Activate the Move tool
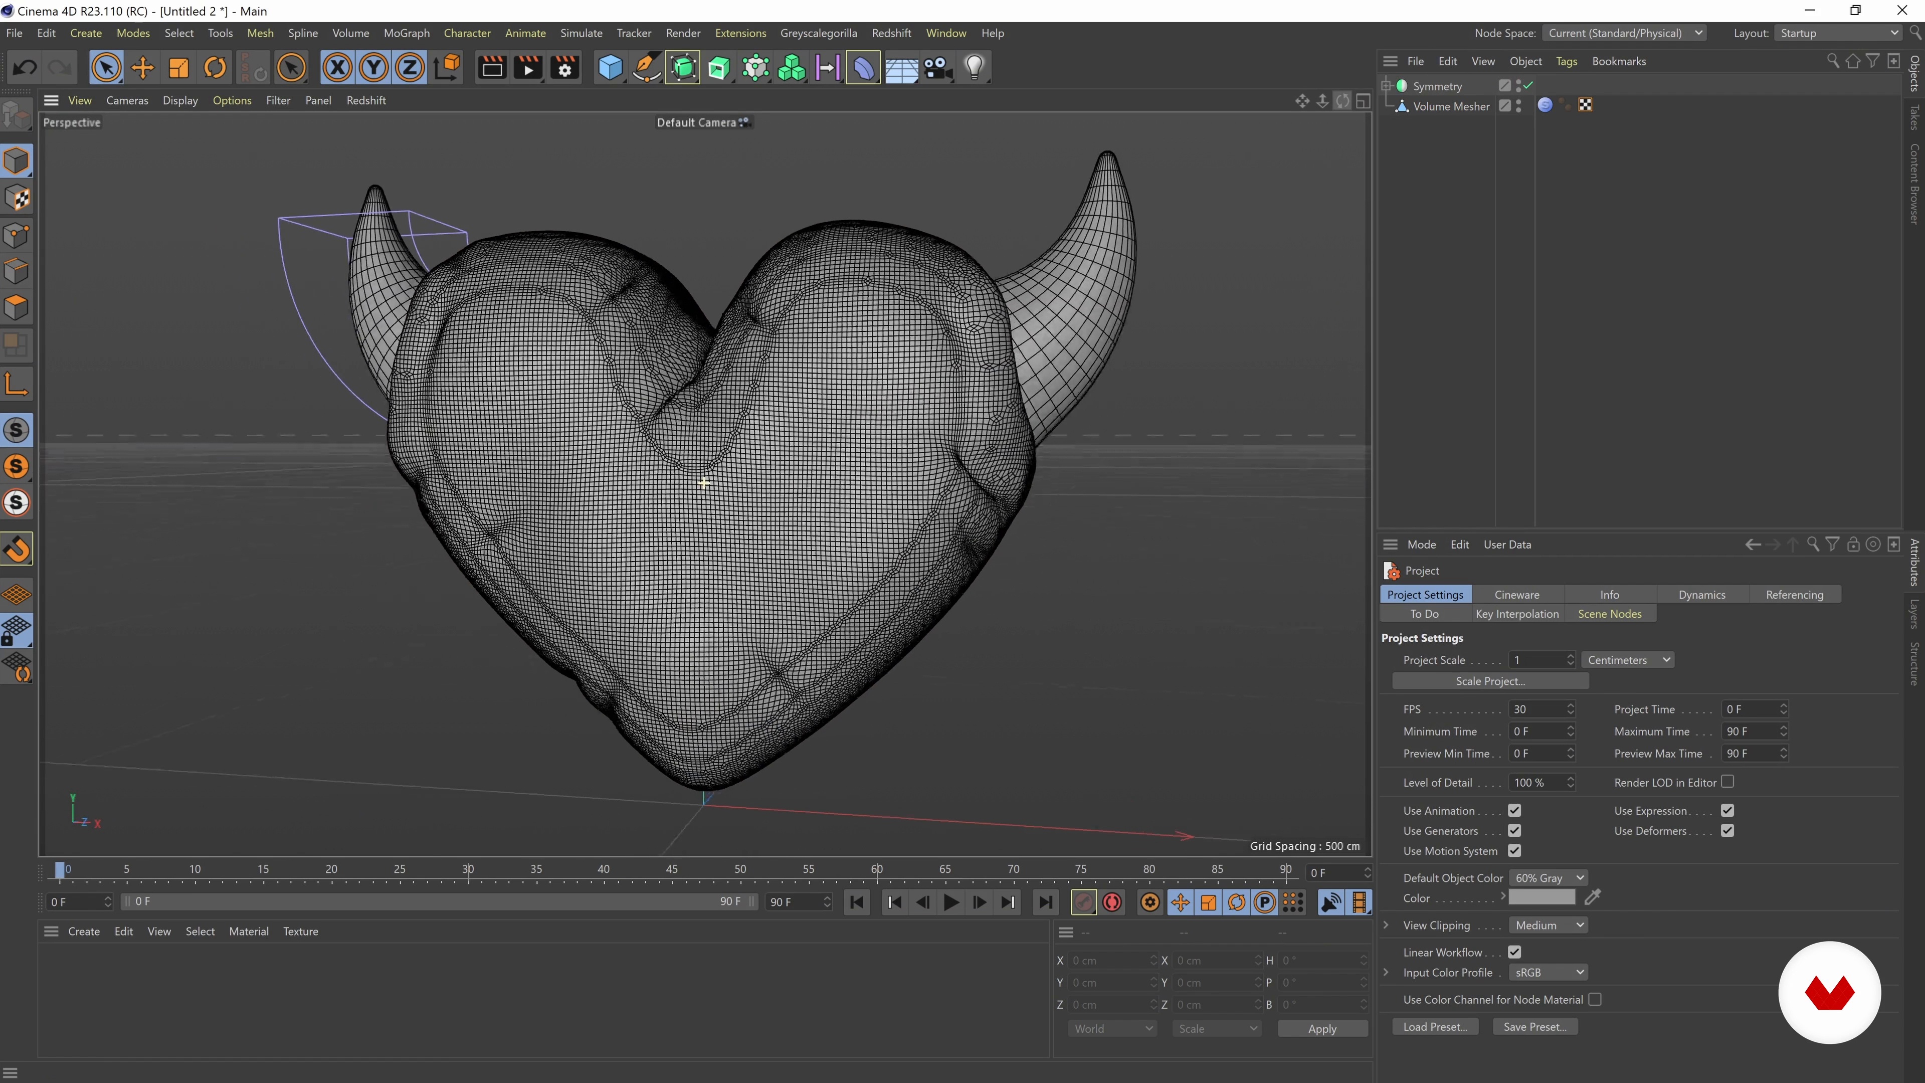 pyautogui.click(x=142, y=68)
